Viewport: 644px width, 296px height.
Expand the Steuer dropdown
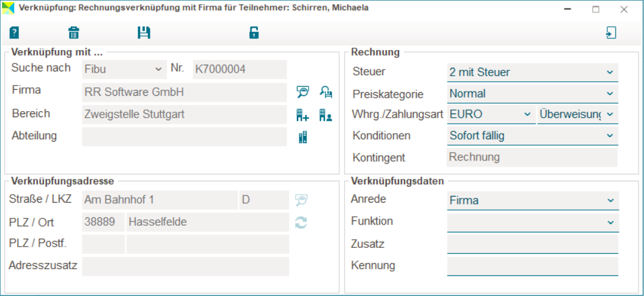[x=532, y=72]
